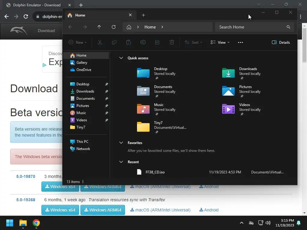Click the Delete trash can icon
The width and height of the screenshot is (307, 230).
tap(172, 42)
